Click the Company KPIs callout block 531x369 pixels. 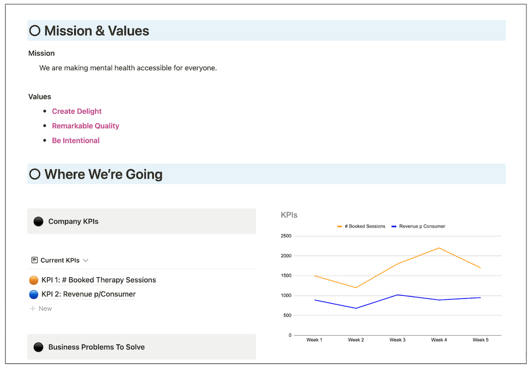[141, 221]
